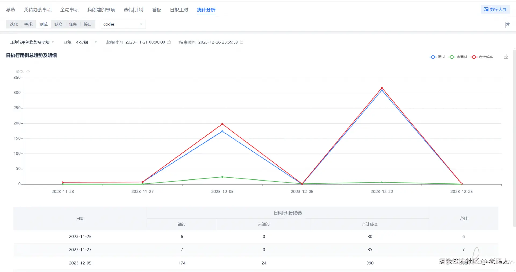This screenshot has width=516, height=272.
Task: Open the 数字大屏 digital screen view
Action: 495,9
